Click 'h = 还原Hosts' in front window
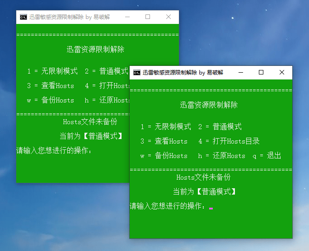The height and width of the screenshot is (251, 309). (222, 156)
